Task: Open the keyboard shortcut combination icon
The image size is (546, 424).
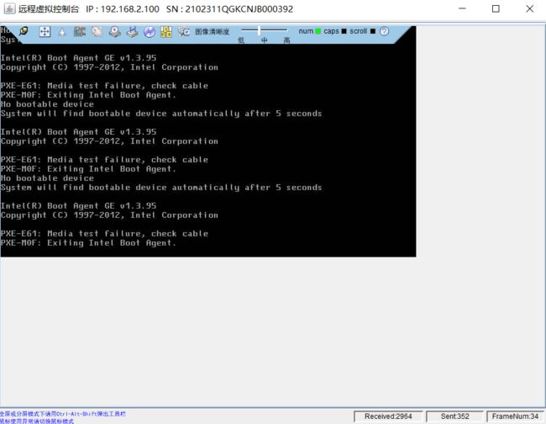Action: coord(80,32)
